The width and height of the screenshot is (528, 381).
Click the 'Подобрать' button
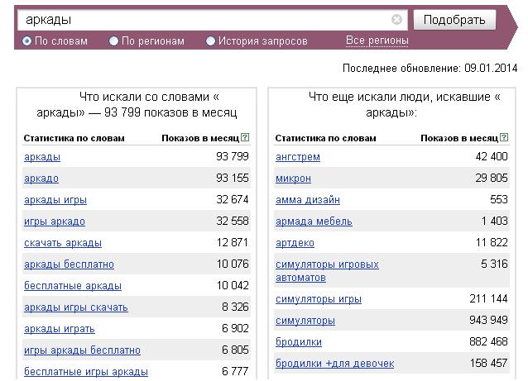[454, 20]
